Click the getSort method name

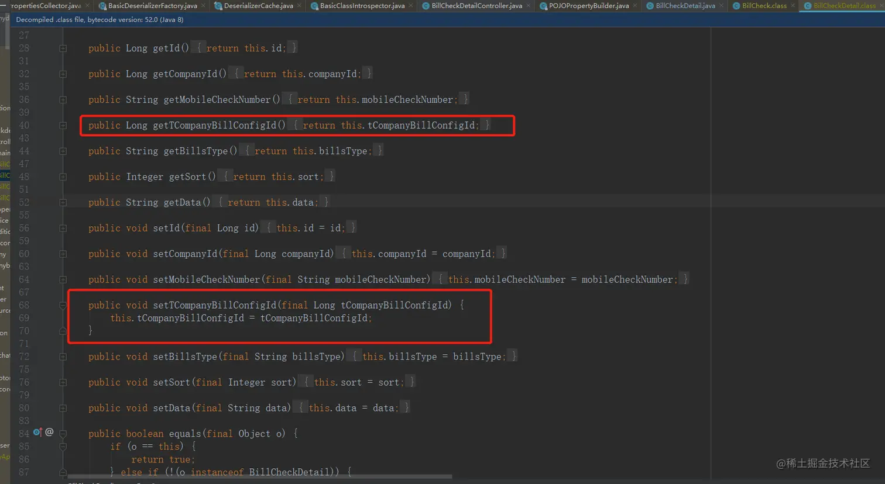pos(187,177)
